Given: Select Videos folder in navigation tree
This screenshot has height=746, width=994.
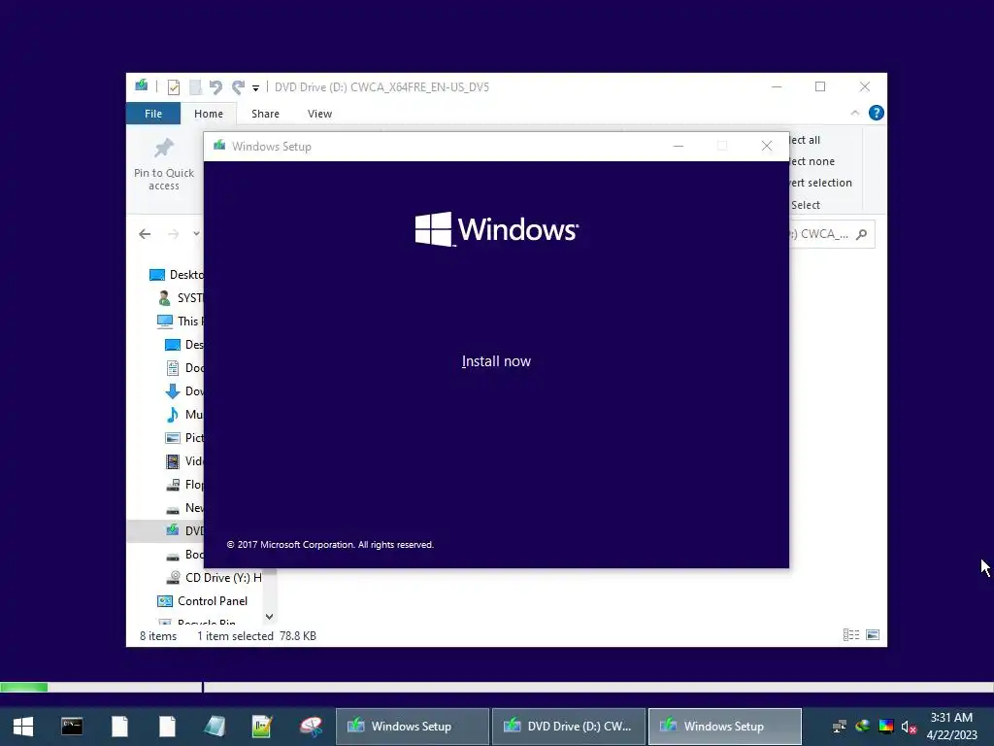Looking at the screenshot, I should click(x=183, y=461).
